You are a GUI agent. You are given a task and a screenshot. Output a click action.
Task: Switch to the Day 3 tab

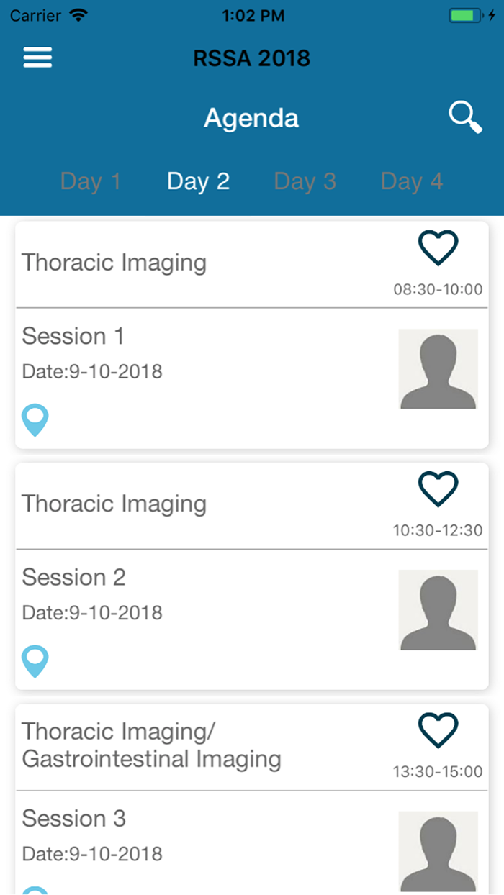coord(305,181)
